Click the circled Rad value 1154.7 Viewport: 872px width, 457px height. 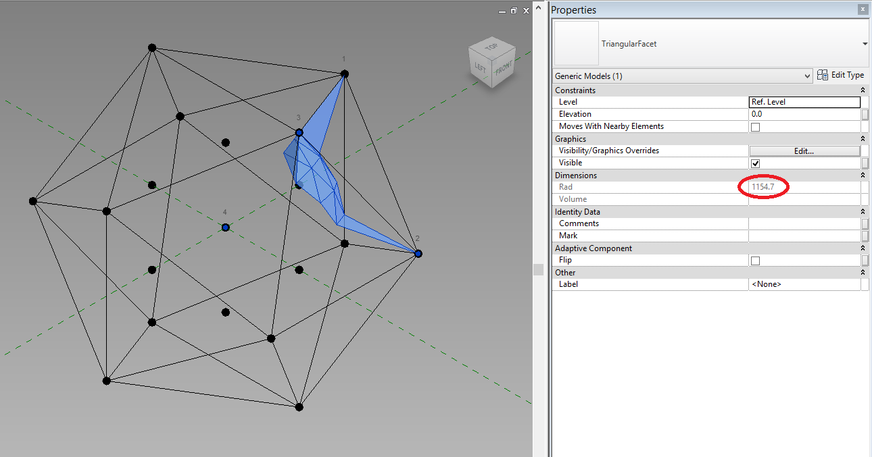click(x=763, y=187)
